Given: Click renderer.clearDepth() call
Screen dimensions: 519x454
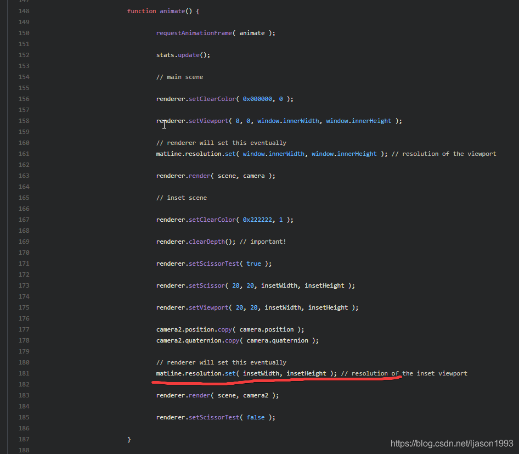Looking at the screenshot, I should coord(196,242).
